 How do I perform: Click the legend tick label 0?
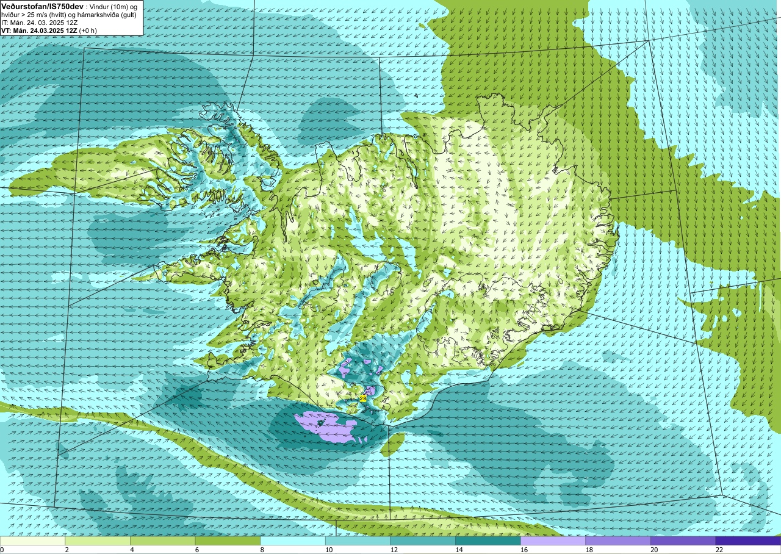pyautogui.click(x=2, y=550)
